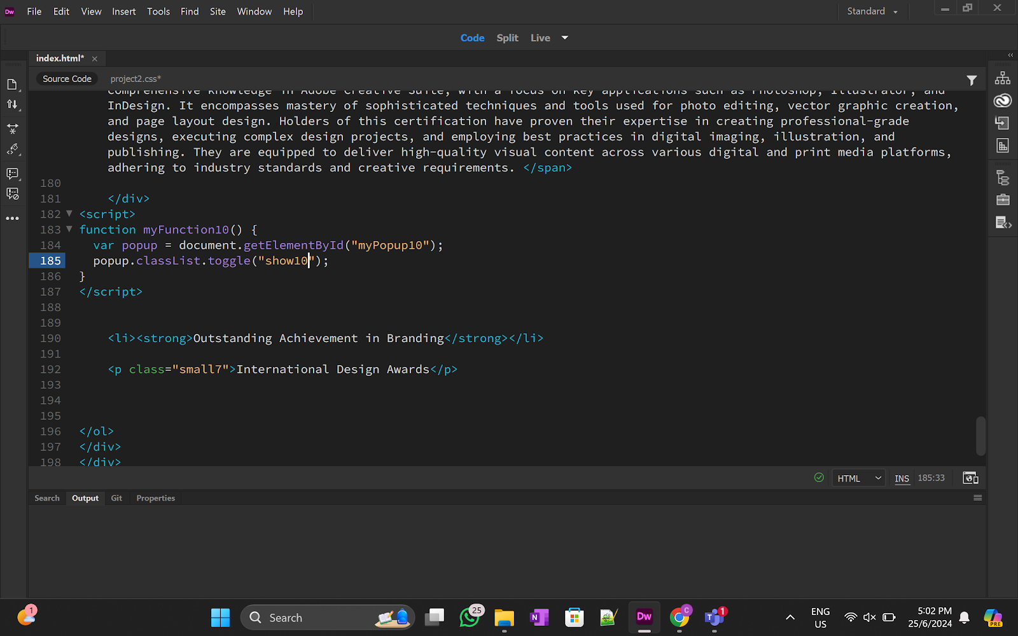Image resolution: width=1018 pixels, height=636 pixels.
Task: Click the filter icon above the code
Action: pyautogui.click(x=972, y=80)
